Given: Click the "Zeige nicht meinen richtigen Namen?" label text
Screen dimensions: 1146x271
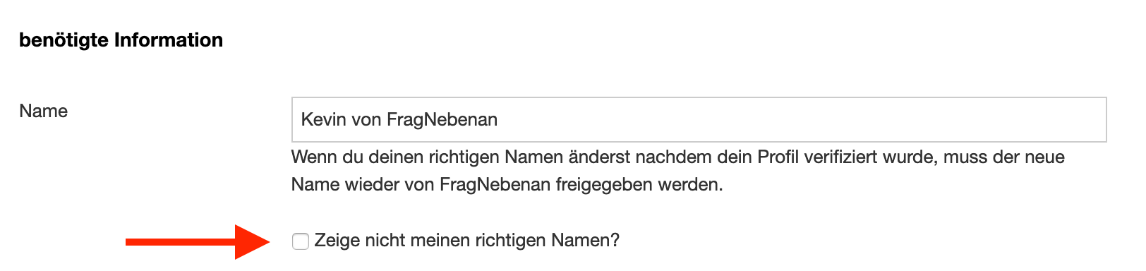Looking at the screenshot, I should coord(467,241).
